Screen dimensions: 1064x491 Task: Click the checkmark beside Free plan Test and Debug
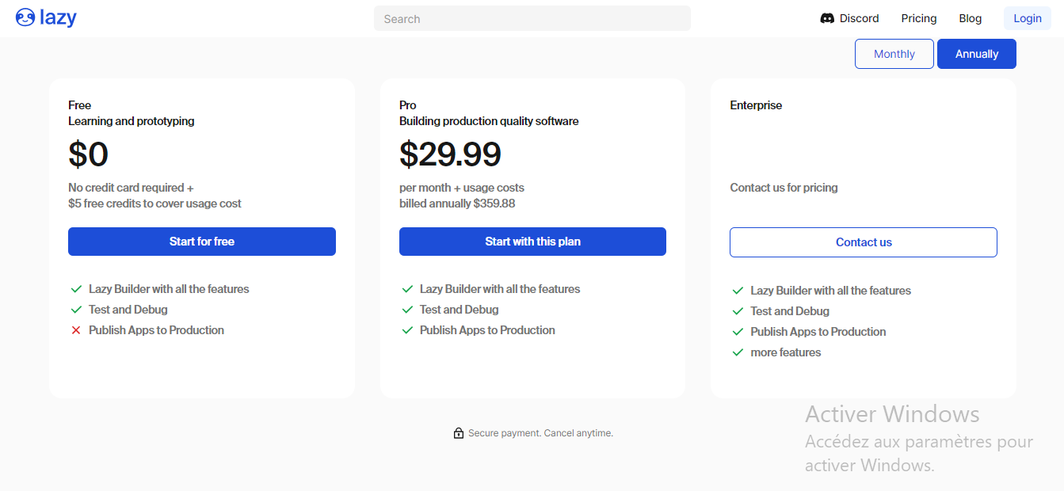pos(76,310)
